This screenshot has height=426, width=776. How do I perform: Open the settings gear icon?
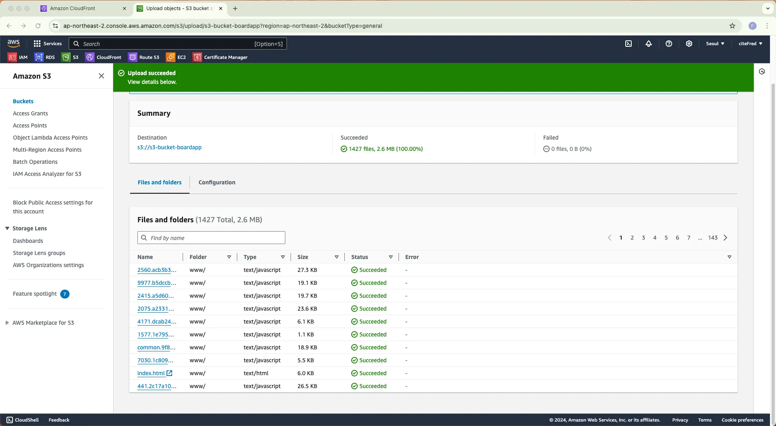(x=689, y=44)
